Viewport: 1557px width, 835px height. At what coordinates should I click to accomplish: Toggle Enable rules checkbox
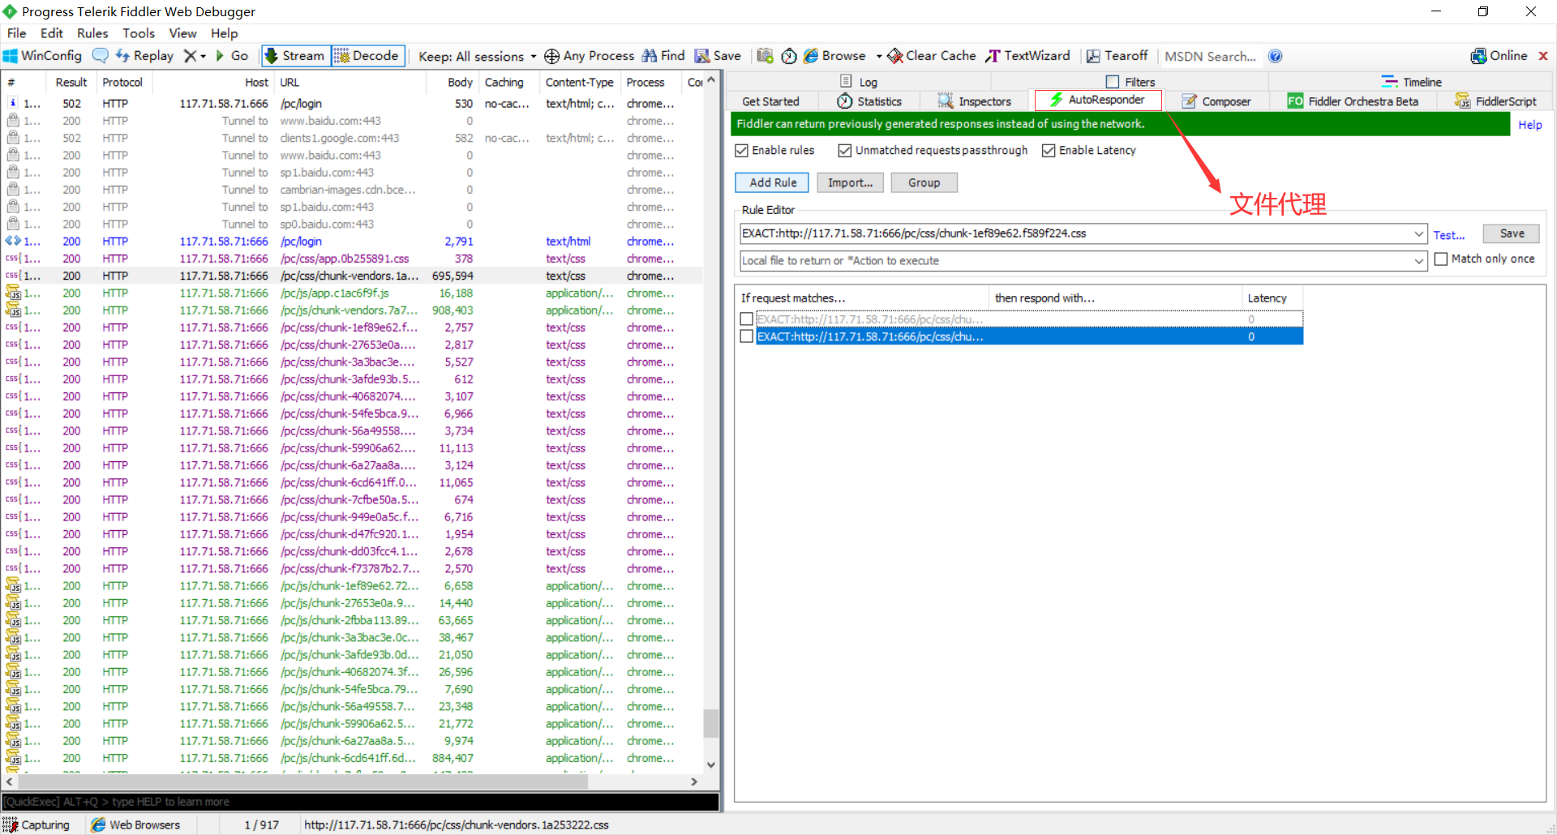741,151
